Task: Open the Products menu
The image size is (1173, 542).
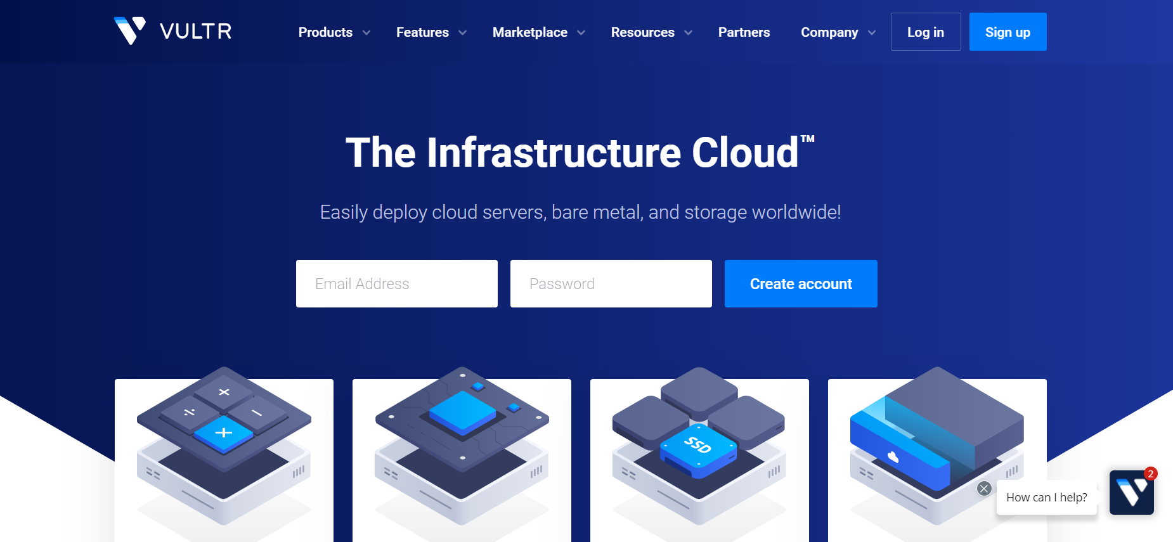Action: click(x=325, y=32)
